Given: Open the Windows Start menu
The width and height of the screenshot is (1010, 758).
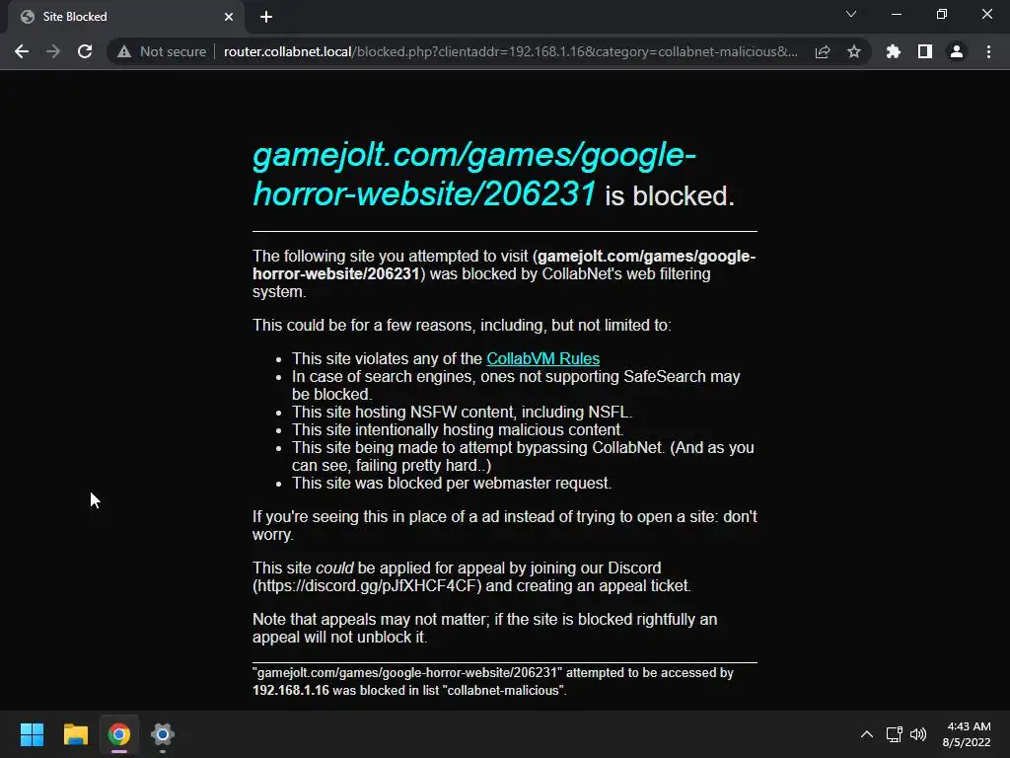Looking at the screenshot, I should [x=32, y=734].
